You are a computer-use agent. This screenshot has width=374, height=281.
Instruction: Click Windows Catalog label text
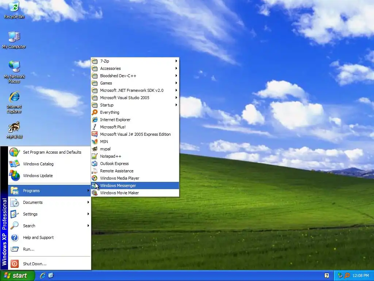tap(38, 164)
